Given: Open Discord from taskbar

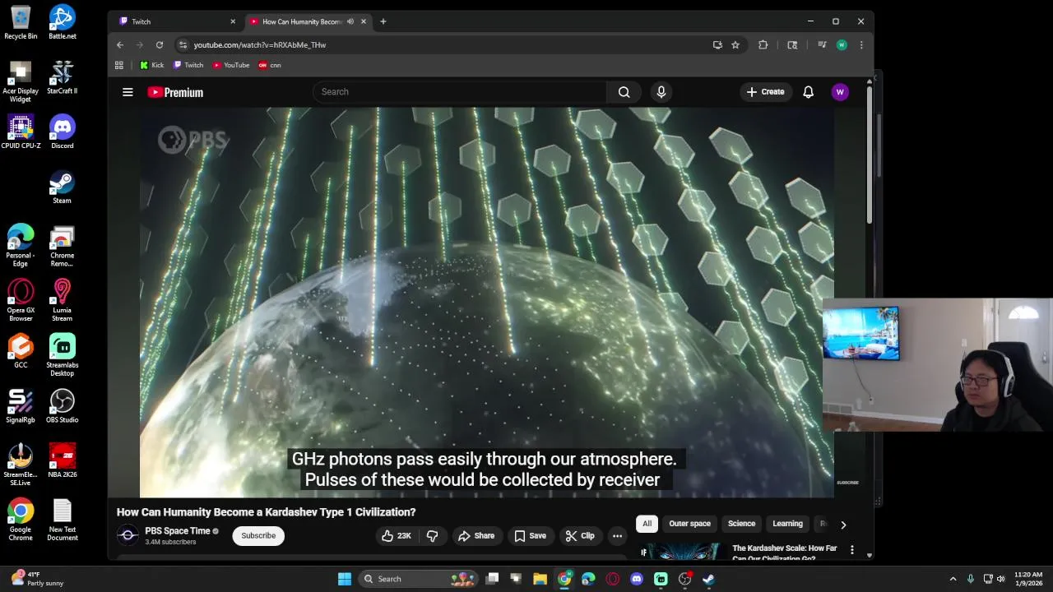Looking at the screenshot, I should click(636, 579).
